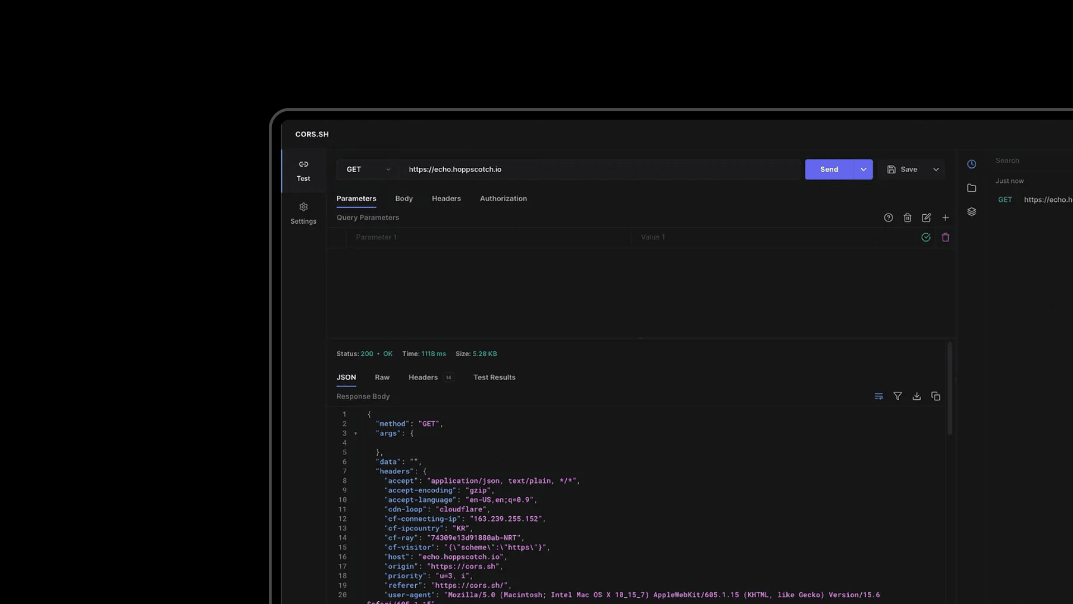Screen dimensions: 1073x604
Task: Toggle the Parameter 1 enabled checkmark
Action: pyautogui.click(x=926, y=237)
